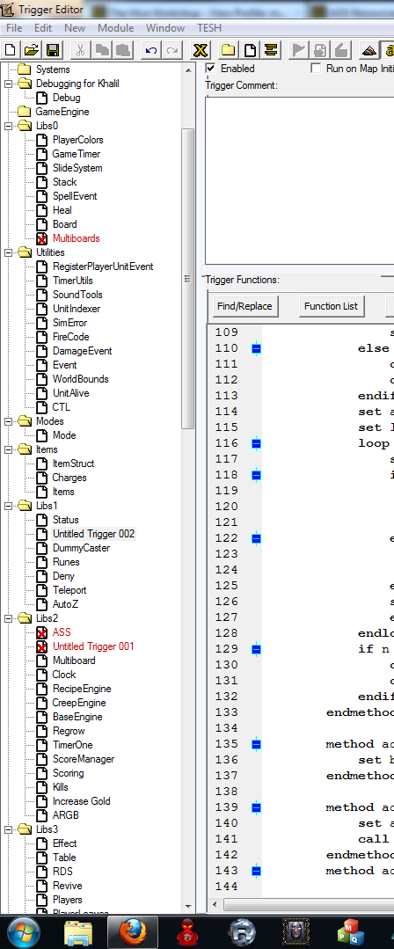Click inside the Trigger Comment text box

tap(299, 179)
